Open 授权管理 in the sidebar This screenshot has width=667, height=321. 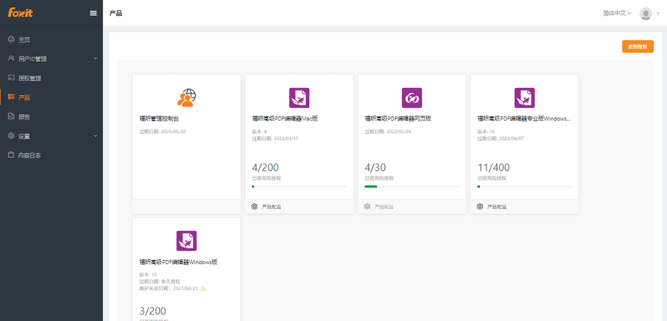pyautogui.click(x=30, y=78)
